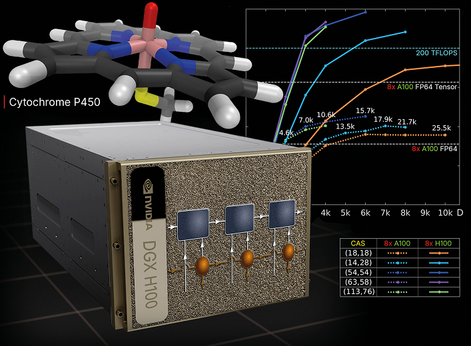
Task: Click the "8x A100 FP64 Tensor" line label
Action: (422, 87)
